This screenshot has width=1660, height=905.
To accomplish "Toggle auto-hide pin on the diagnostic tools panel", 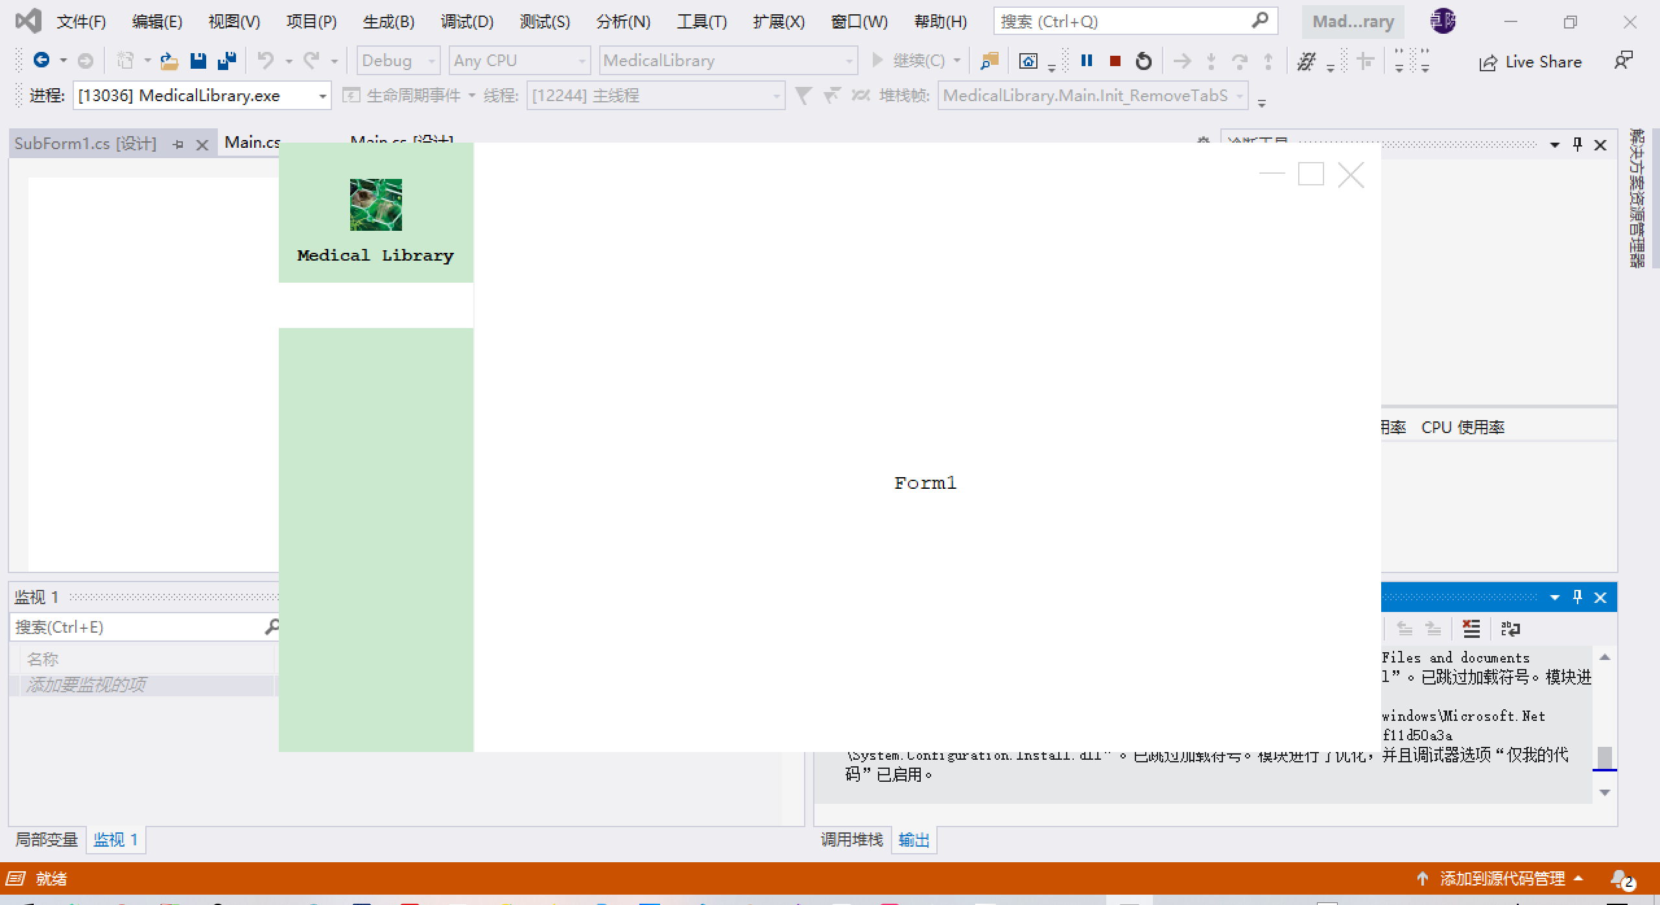I will click(x=1578, y=143).
